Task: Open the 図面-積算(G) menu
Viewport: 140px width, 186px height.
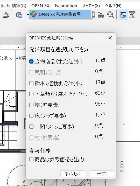Action: [14, 6]
